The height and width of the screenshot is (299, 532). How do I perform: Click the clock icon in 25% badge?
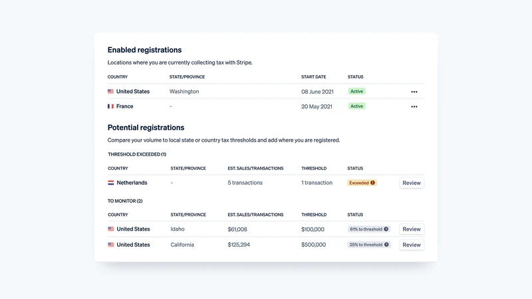[x=386, y=245]
